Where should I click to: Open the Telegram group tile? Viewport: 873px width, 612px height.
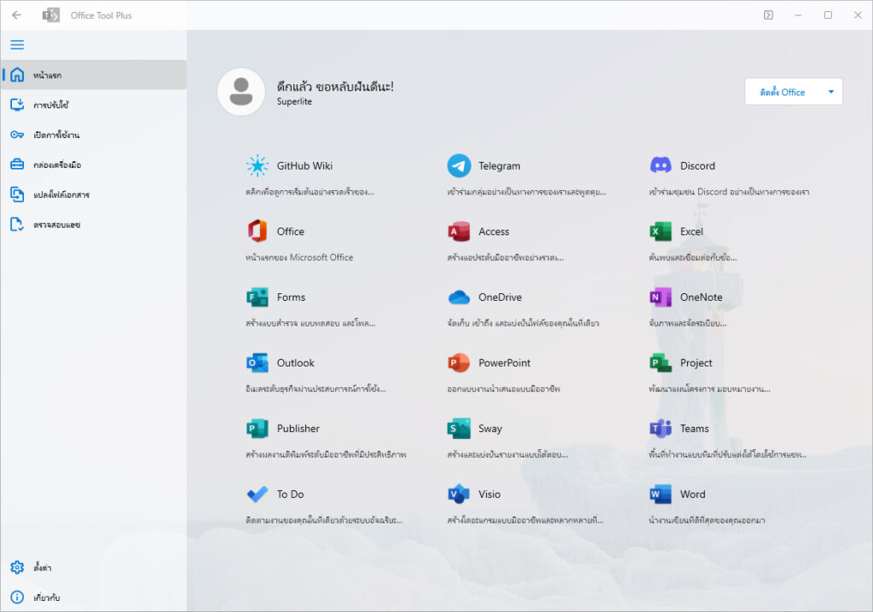(x=527, y=176)
